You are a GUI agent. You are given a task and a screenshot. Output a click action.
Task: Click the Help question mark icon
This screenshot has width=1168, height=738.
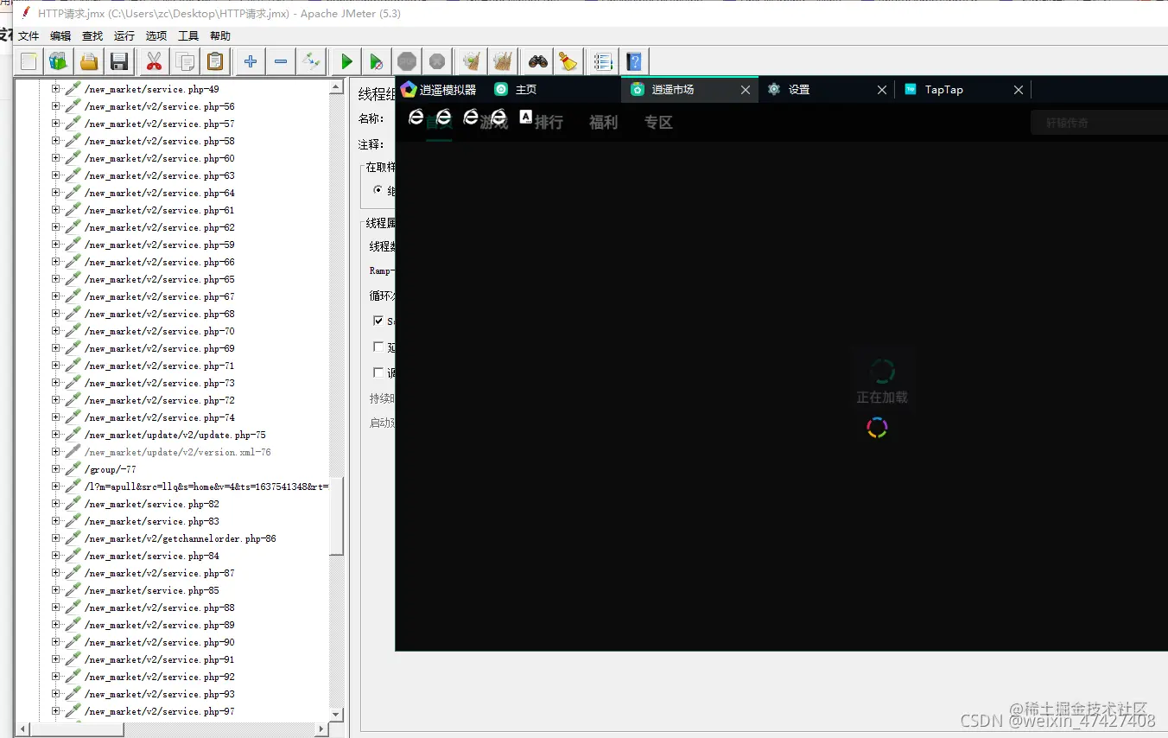coord(635,61)
